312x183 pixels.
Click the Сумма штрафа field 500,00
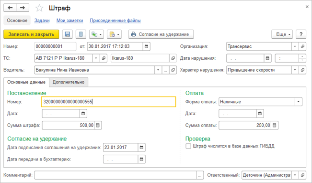pyautogui.click(x=68, y=125)
